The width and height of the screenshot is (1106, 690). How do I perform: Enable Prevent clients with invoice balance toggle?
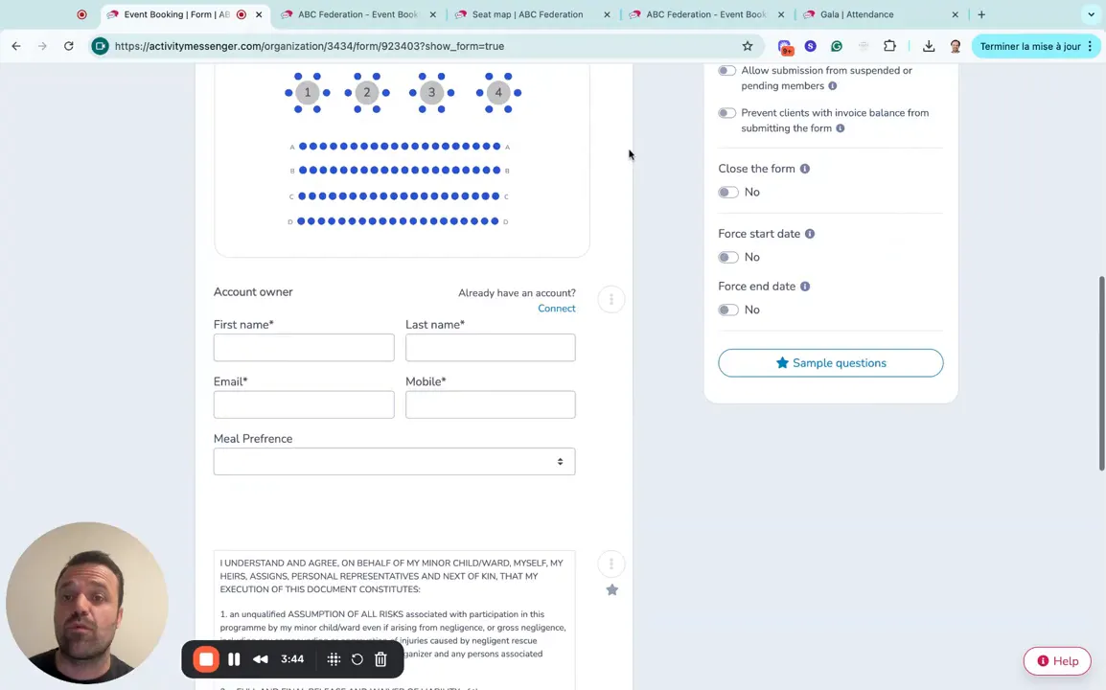coord(726,112)
